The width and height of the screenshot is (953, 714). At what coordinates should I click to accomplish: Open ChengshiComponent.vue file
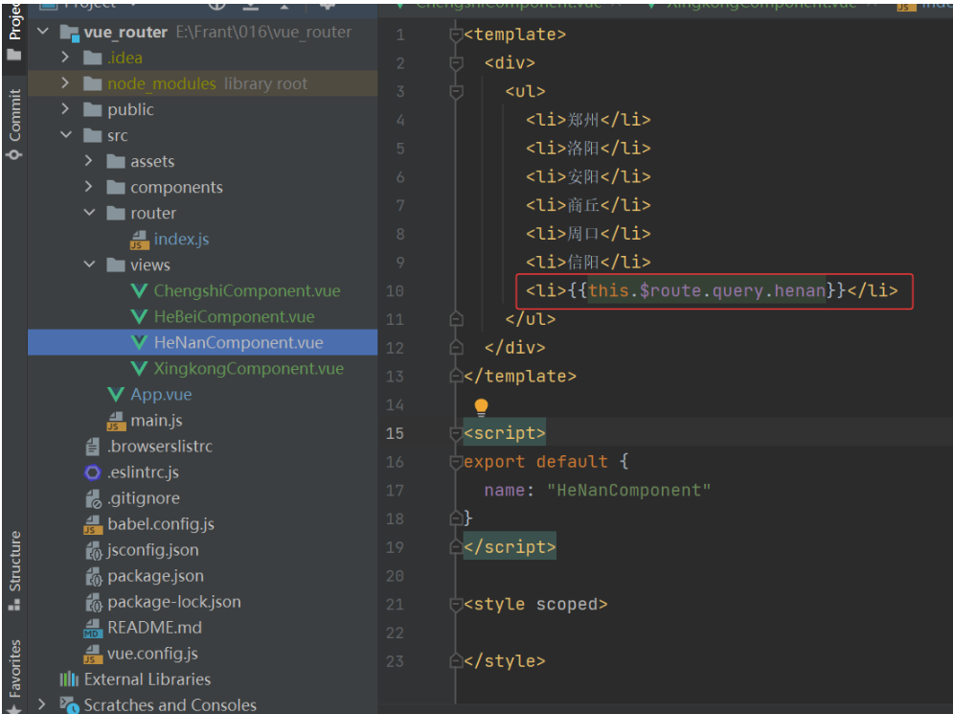click(247, 290)
